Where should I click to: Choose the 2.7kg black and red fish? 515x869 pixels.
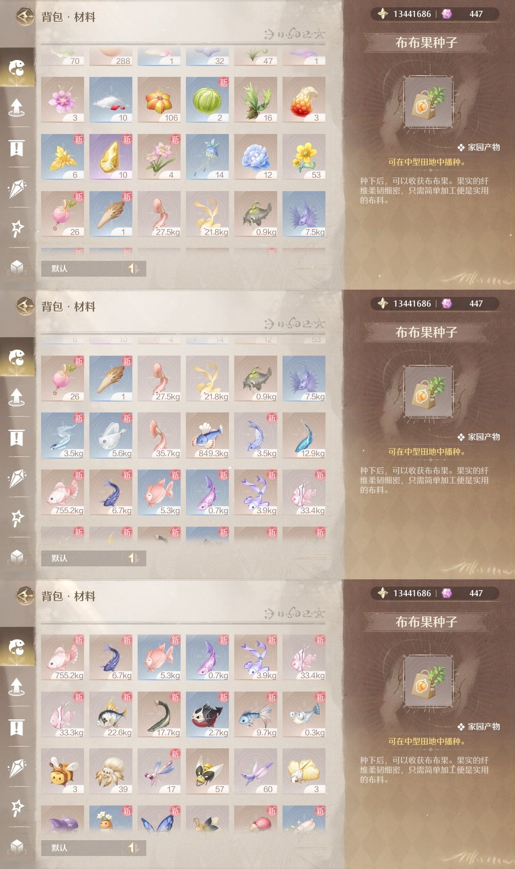click(x=207, y=715)
